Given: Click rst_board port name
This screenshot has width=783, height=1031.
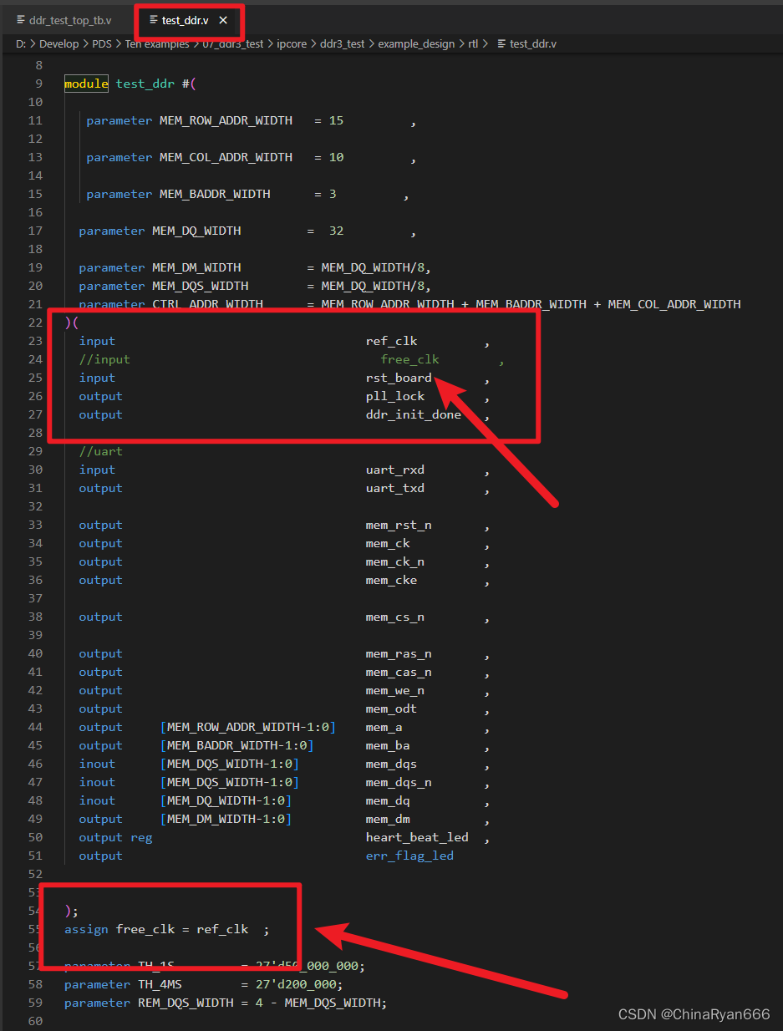Looking at the screenshot, I should pos(399,378).
